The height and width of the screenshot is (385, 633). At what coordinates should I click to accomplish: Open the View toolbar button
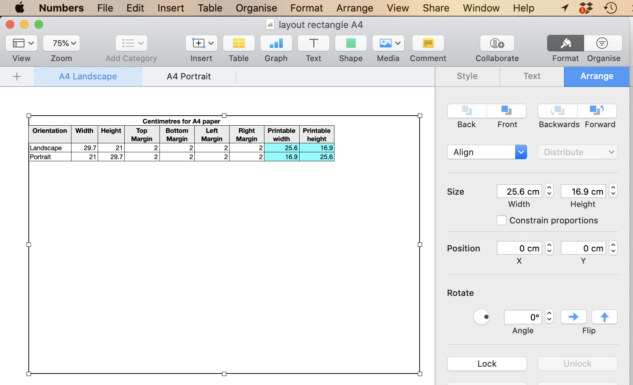22,43
